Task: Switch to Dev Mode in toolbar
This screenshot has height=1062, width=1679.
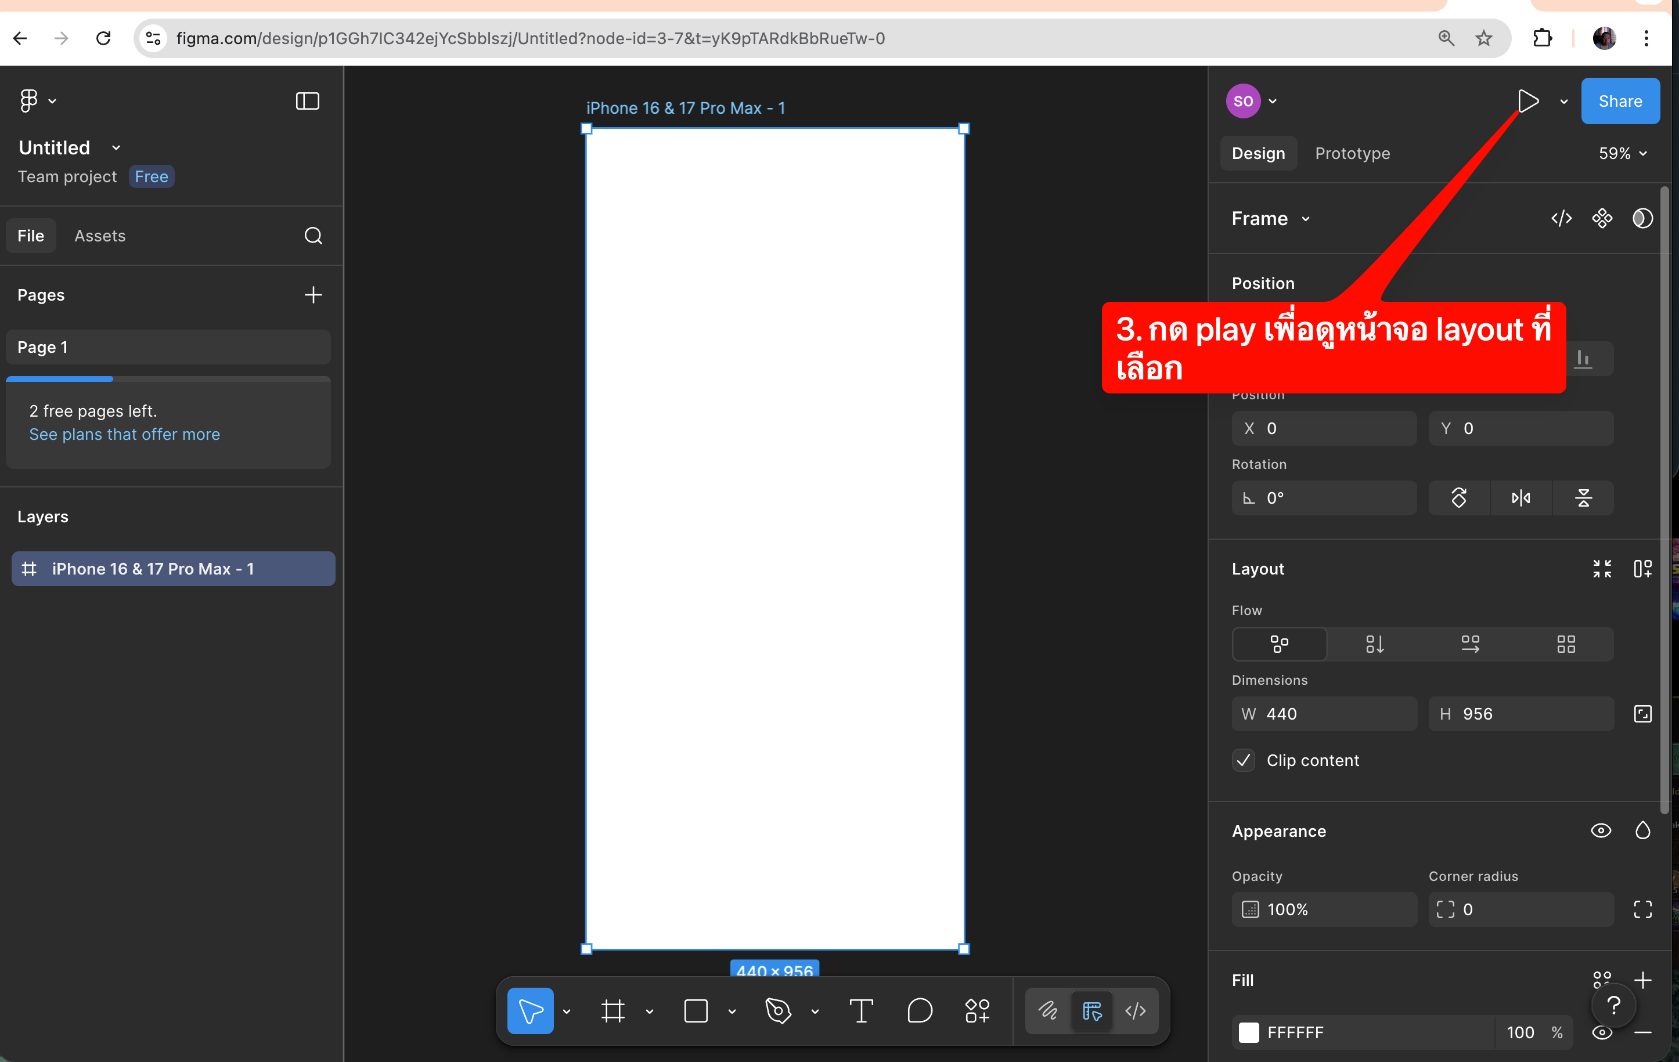Action: [x=1135, y=1010]
